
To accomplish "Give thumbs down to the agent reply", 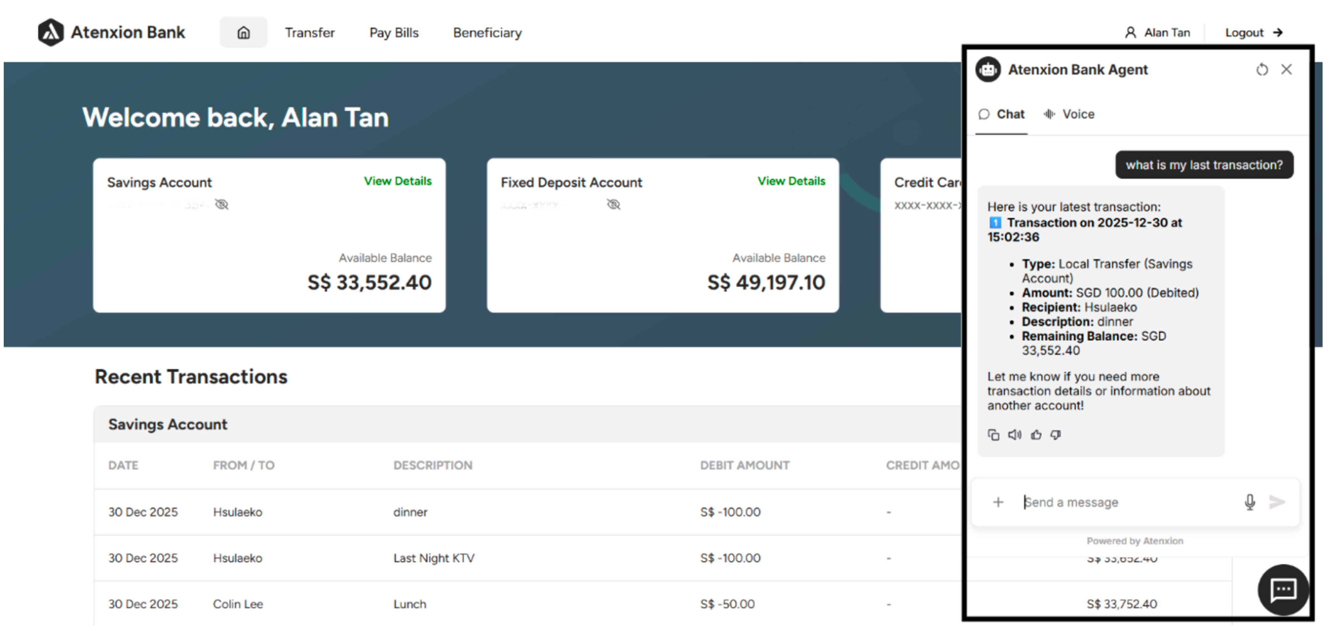I will pos(1056,435).
